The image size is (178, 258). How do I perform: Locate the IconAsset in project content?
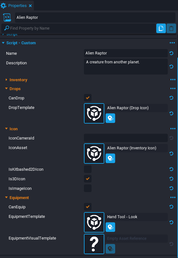coord(110,158)
